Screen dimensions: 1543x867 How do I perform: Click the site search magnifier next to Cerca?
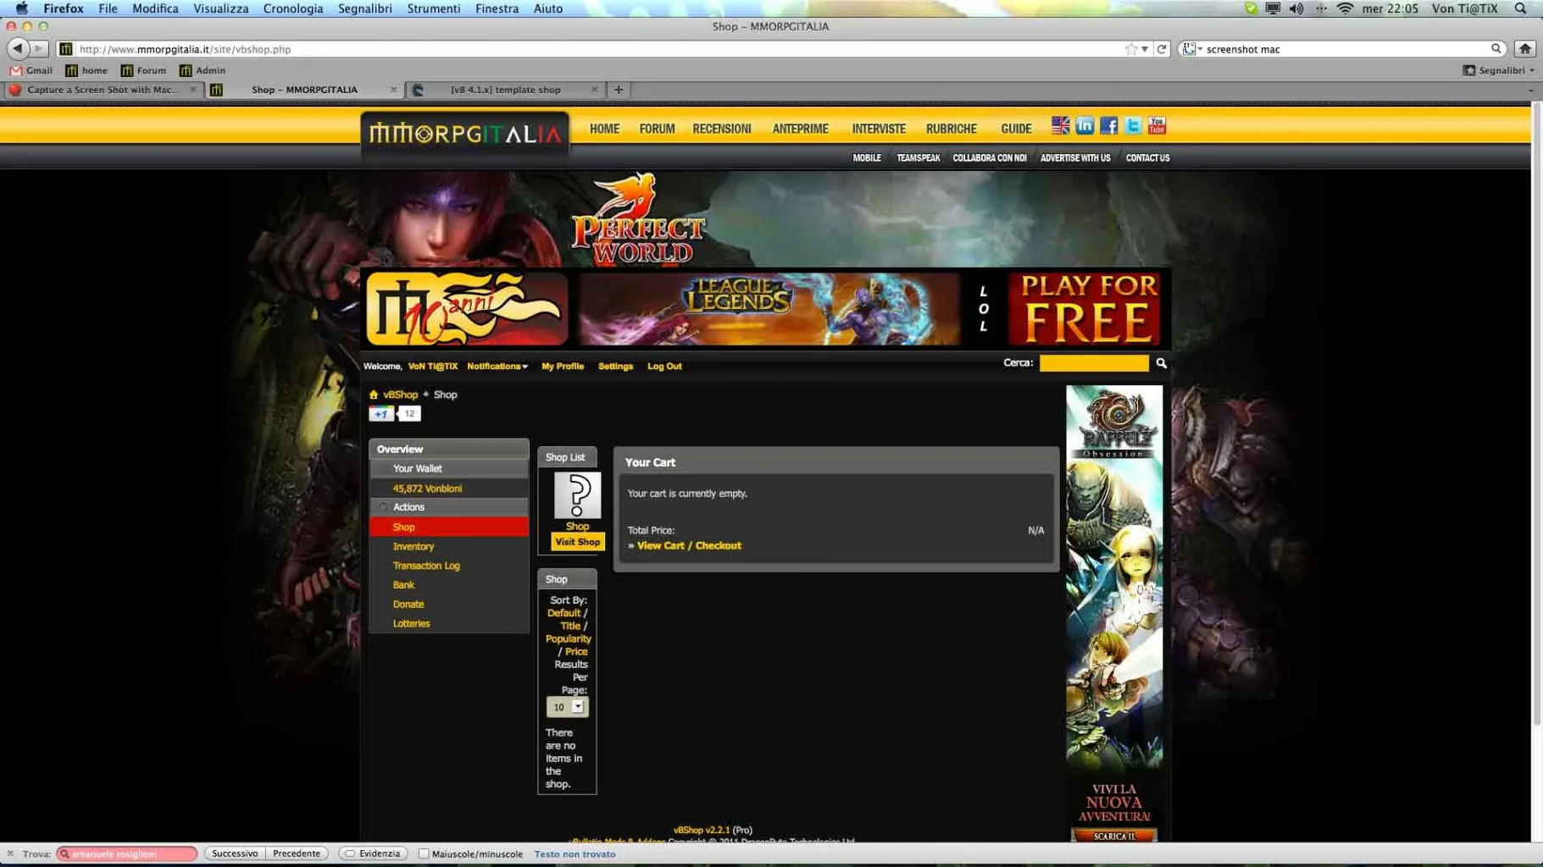coord(1162,363)
